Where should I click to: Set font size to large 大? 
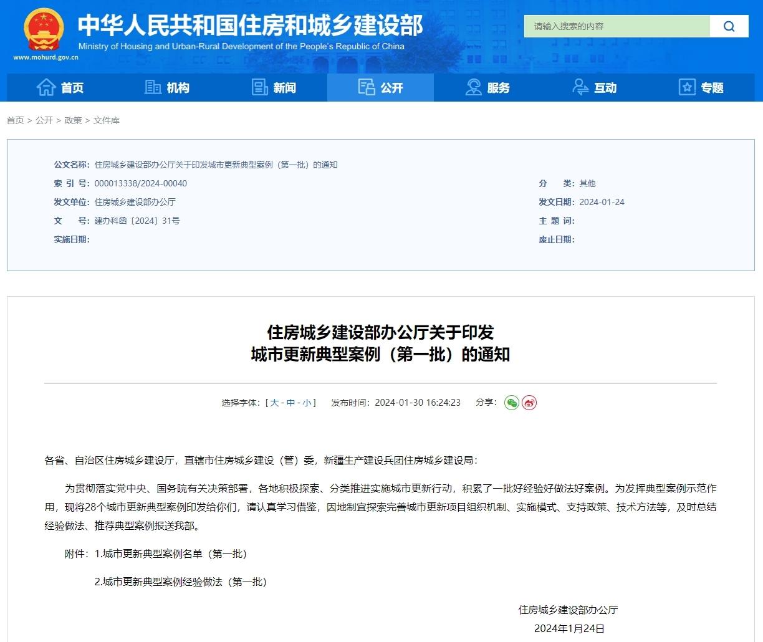(274, 403)
